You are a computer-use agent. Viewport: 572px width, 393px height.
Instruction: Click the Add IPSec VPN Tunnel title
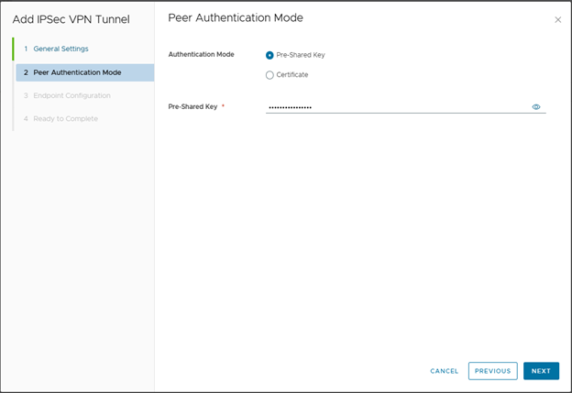pyautogui.click(x=71, y=19)
